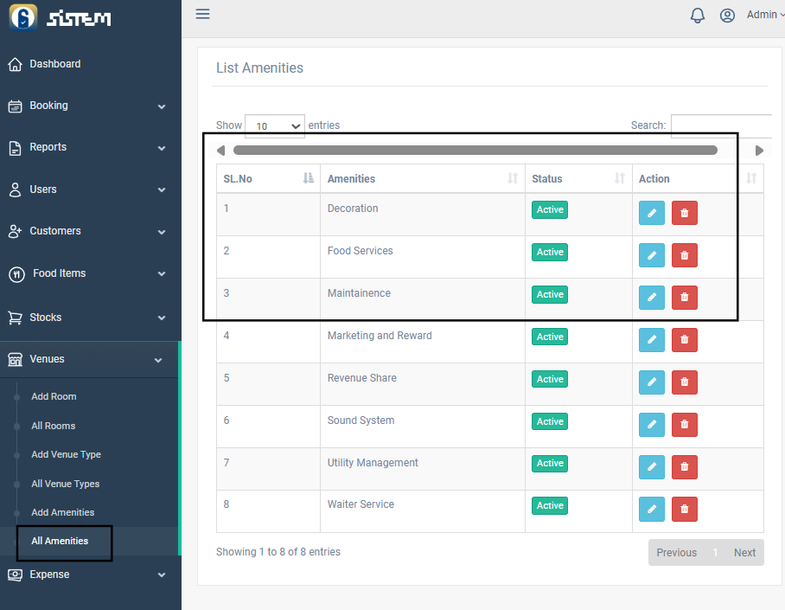Click the hamburger menu icon
Image resolution: width=785 pixels, height=610 pixels.
coord(202,14)
